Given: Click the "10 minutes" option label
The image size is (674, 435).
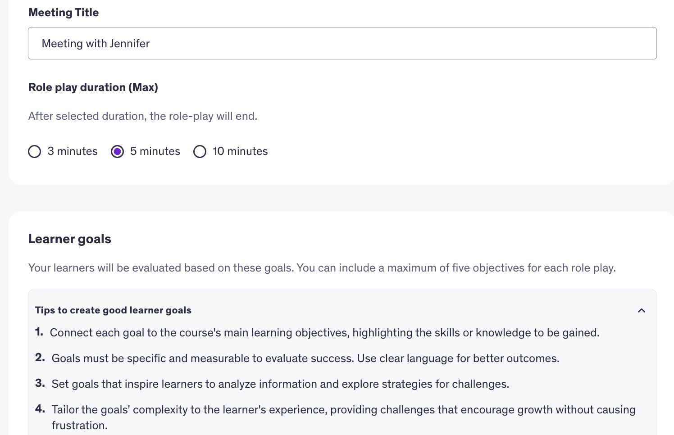Looking at the screenshot, I should [x=240, y=151].
